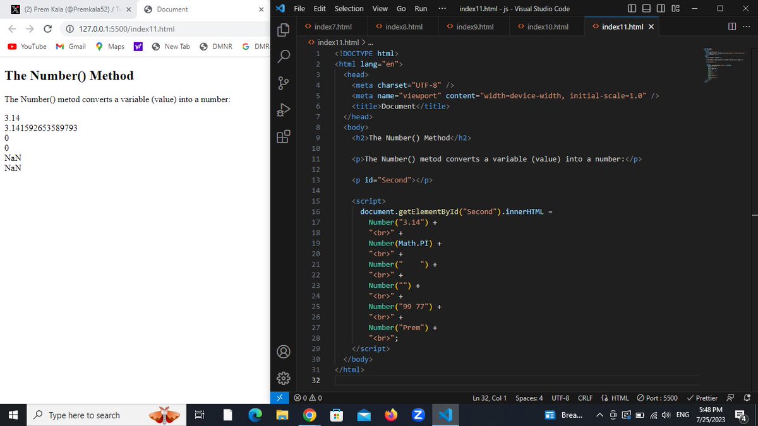Open the Go menu
Viewport: 758px width, 426px height.
click(401, 9)
